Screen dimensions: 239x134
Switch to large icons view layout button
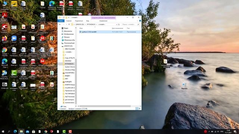pos(140,108)
